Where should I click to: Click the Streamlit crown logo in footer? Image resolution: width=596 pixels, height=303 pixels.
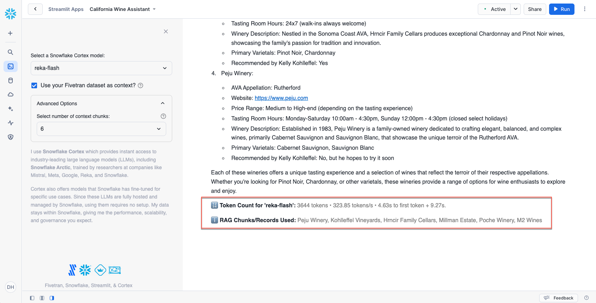point(101,270)
